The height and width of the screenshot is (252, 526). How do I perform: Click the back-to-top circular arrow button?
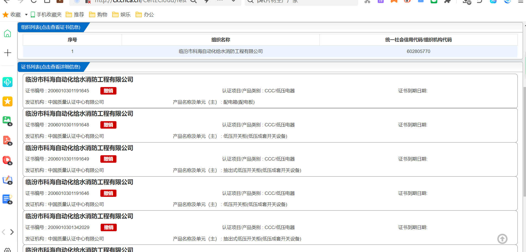coord(502,239)
